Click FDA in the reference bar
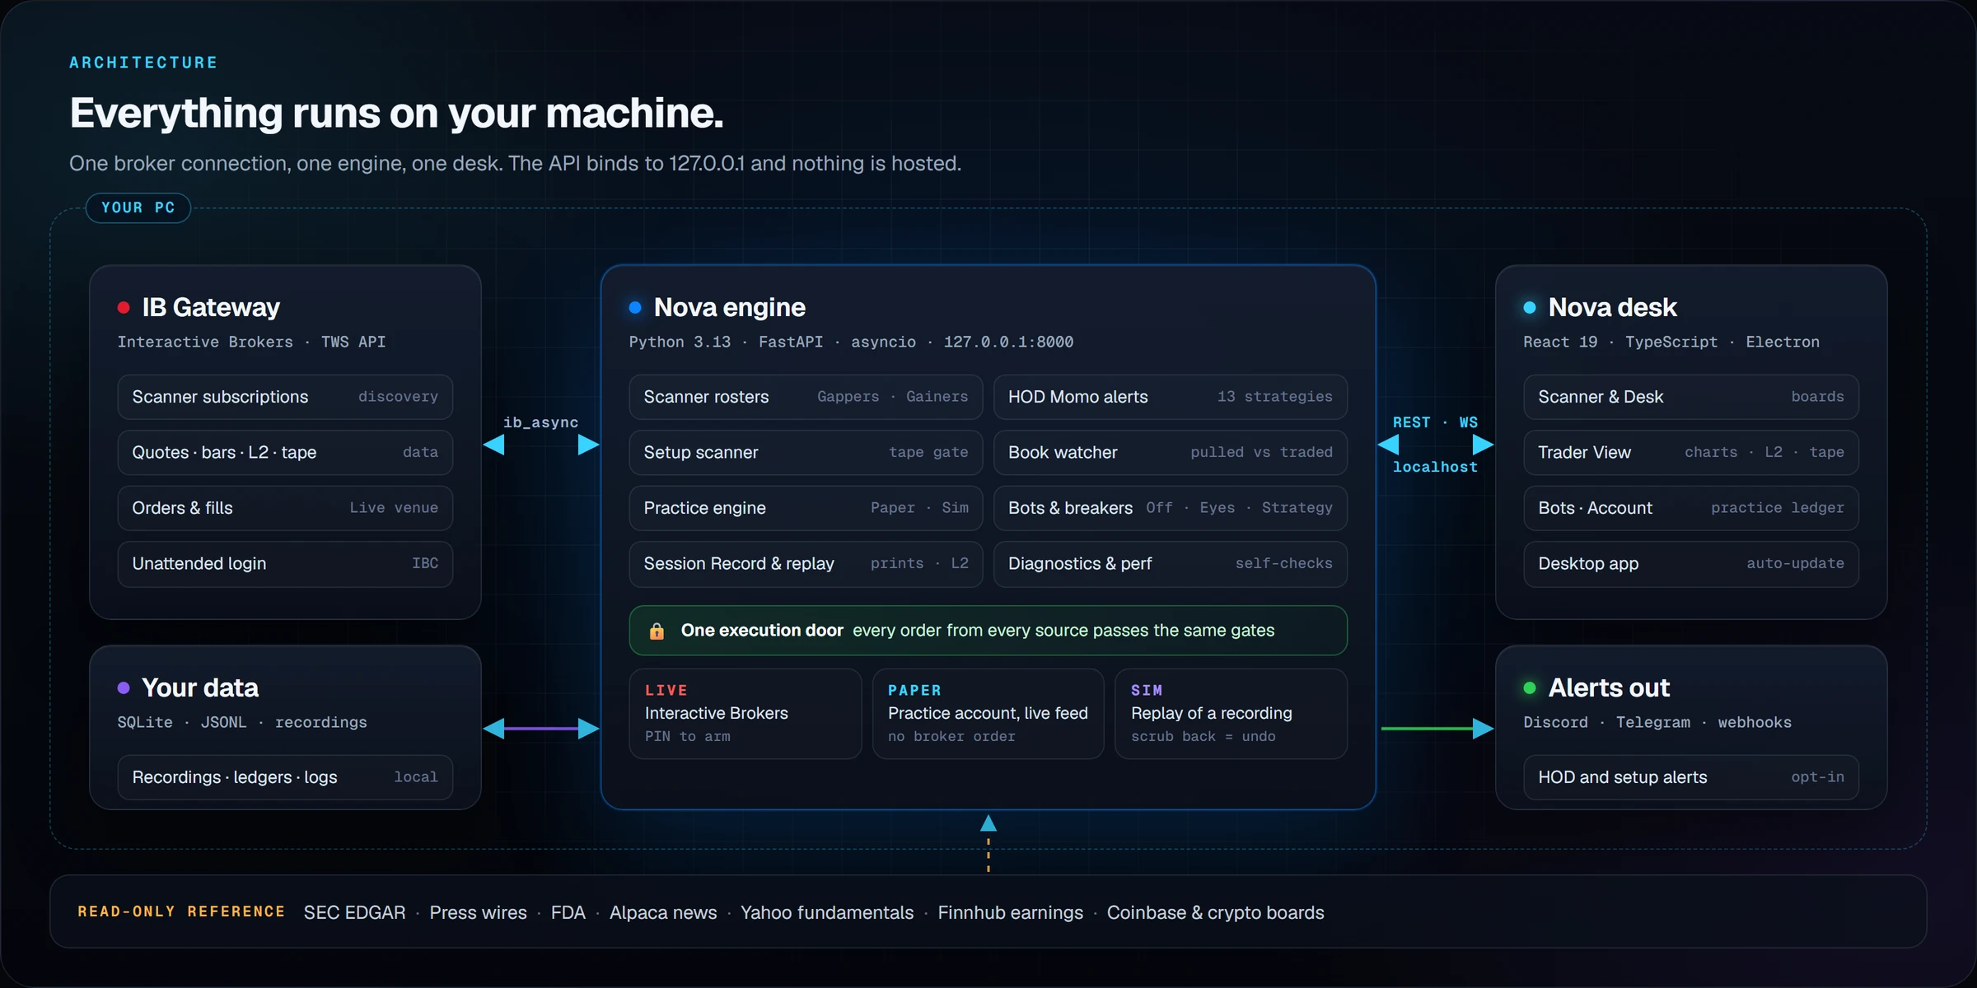The height and width of the screenshot is (988, 1977). 568,912
